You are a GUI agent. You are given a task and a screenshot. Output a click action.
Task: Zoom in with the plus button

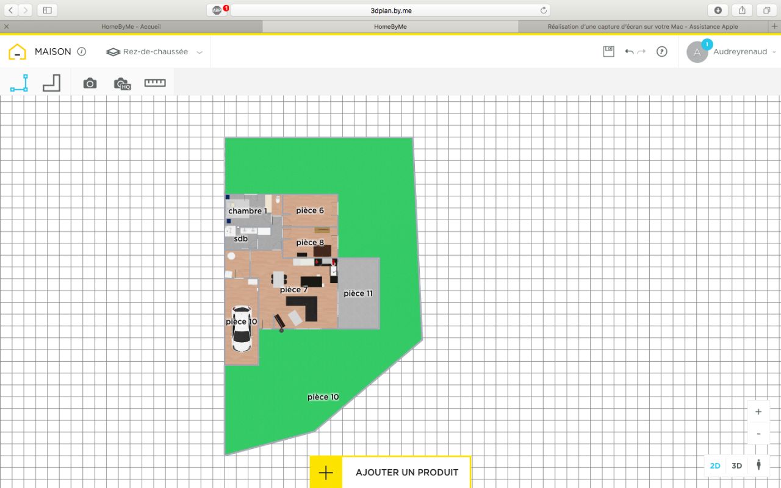click(758, 412)
